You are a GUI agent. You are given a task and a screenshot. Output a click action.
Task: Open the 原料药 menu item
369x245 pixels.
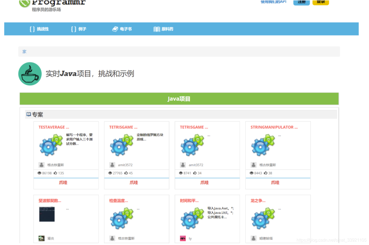tap(163, 29)
